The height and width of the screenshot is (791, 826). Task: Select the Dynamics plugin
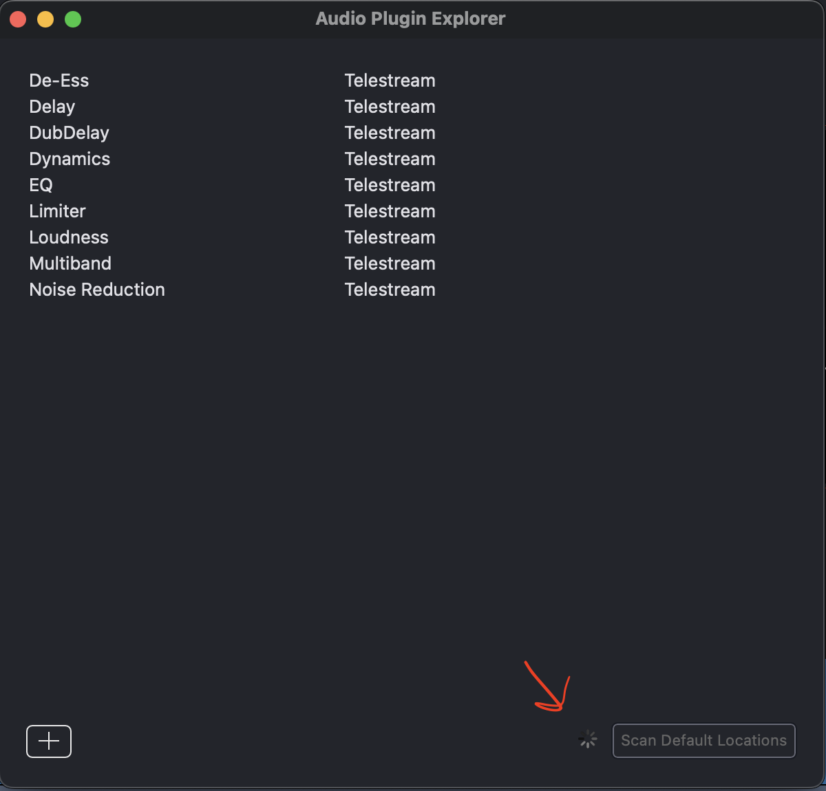70,159
